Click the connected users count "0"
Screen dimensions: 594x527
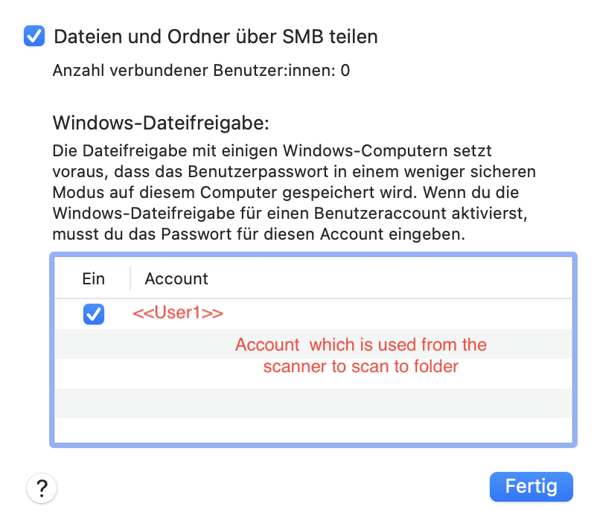click(345, 71)
